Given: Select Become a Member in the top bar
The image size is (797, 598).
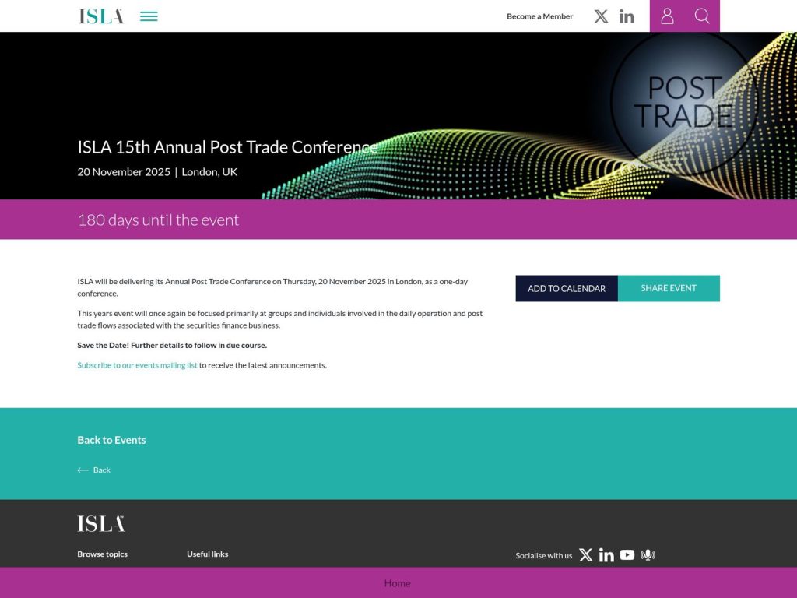Looking at the screenshot, I should (539, 16).
